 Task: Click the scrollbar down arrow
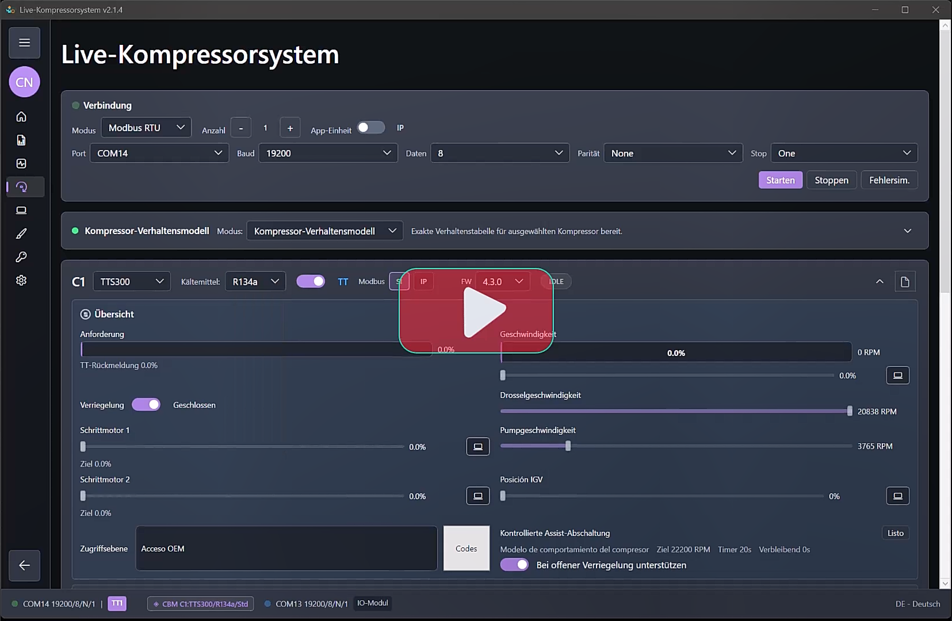point(945,584)
